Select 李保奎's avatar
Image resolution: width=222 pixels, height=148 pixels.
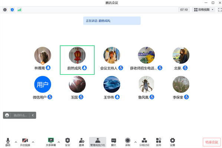click(x=181, y=84)
